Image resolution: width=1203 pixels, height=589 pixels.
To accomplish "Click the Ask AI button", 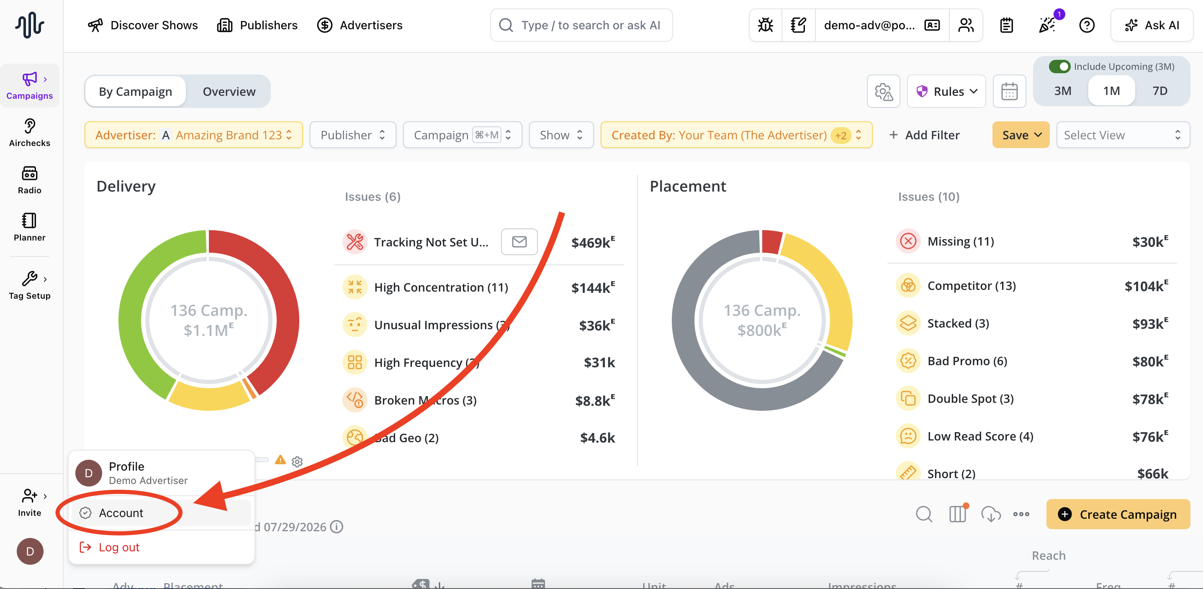I will click(1152, 25).
